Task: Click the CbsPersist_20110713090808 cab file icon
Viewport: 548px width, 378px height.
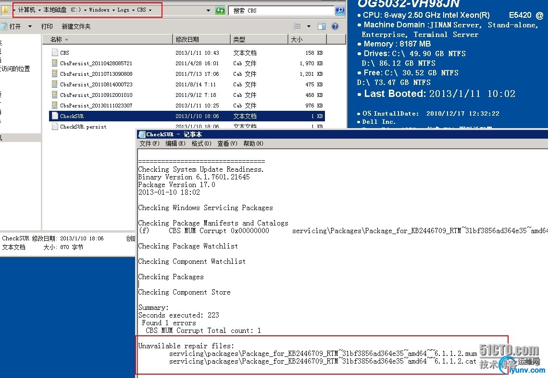Action: point(55,73)
